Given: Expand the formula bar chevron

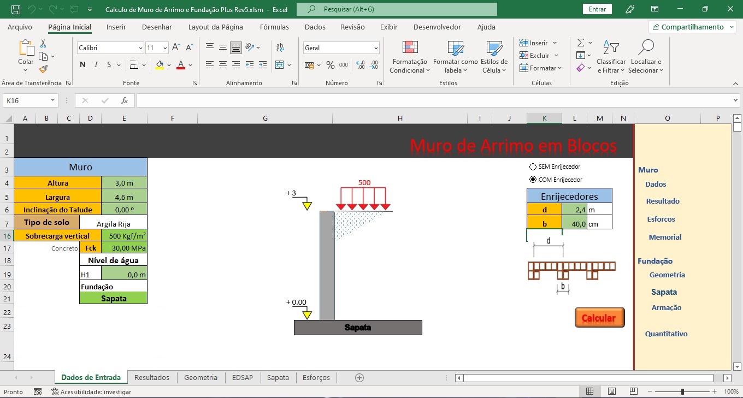Looking at the screenshot, I should (735, 100).
